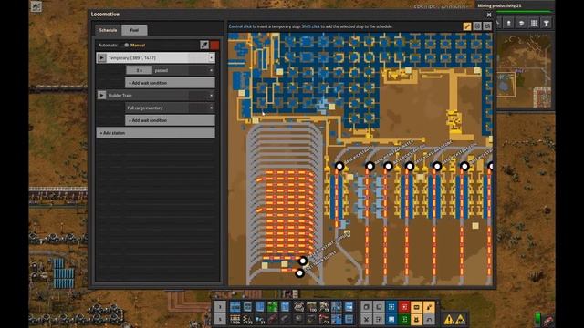Click the rightmost gray icon button above the train map
Viewport: 584px width, 328px height.
[487, 26]
